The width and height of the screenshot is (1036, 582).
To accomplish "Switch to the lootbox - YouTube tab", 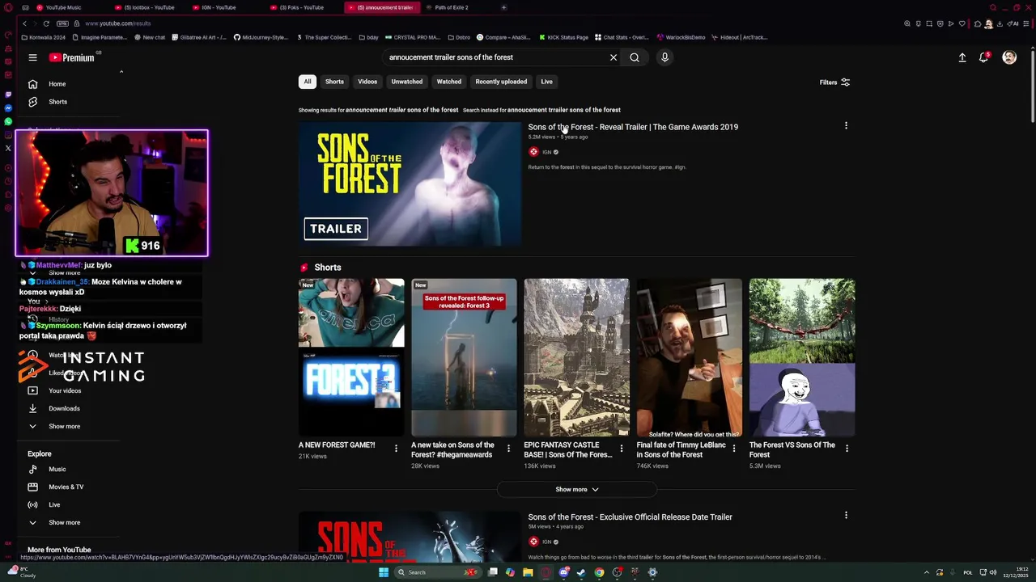I will [149, 7].
